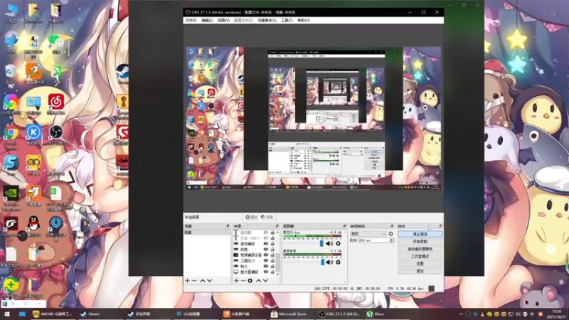Toggle visibility of 三国志13 source
The width and height of the screenshot is (569, 320).
pyautogui.click(x=265, y=260)
